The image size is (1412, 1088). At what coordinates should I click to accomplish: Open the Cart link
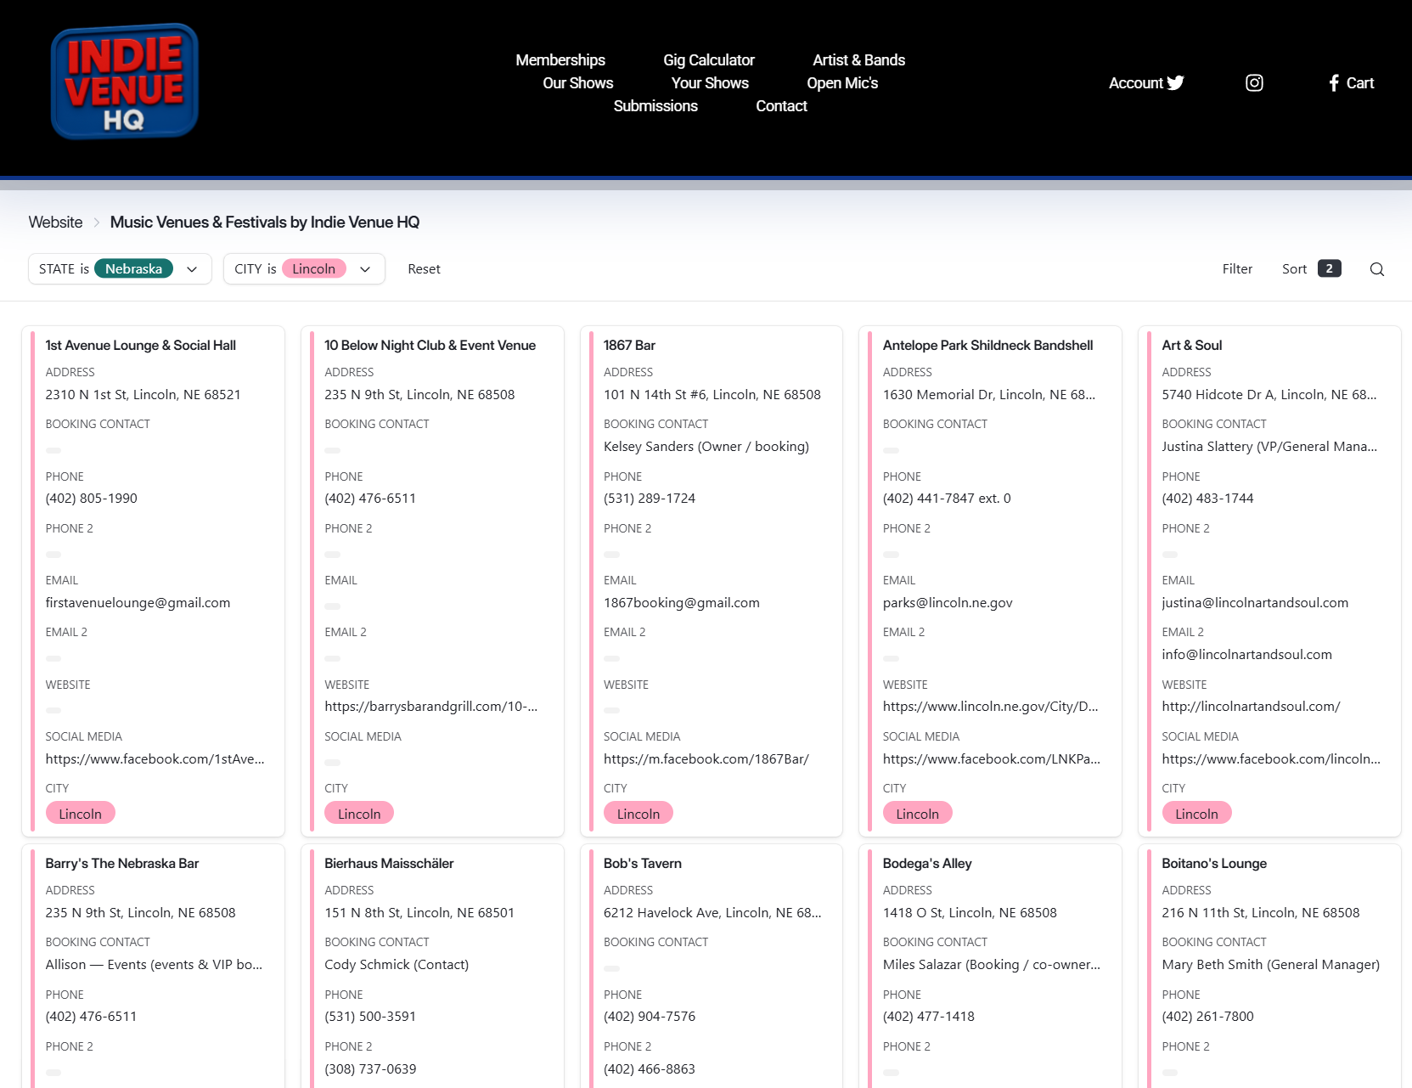pos(1359,83)
